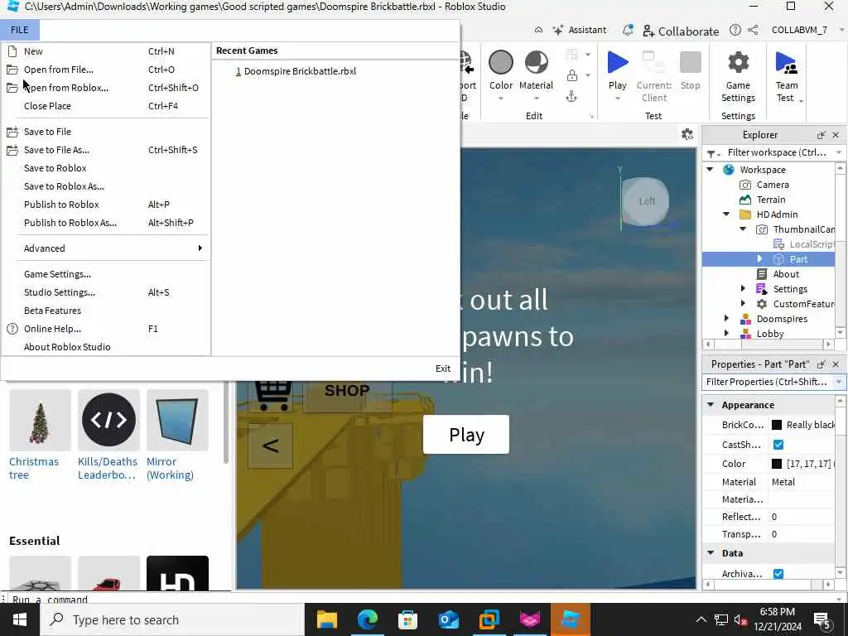This screenshot has height=636, width=848.
Task: Click the Windows Start button
Action: 20,619
